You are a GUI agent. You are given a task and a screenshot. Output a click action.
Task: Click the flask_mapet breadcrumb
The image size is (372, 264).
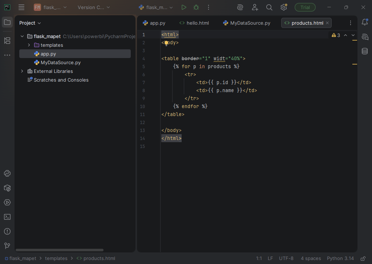click(x=21, y=258)
